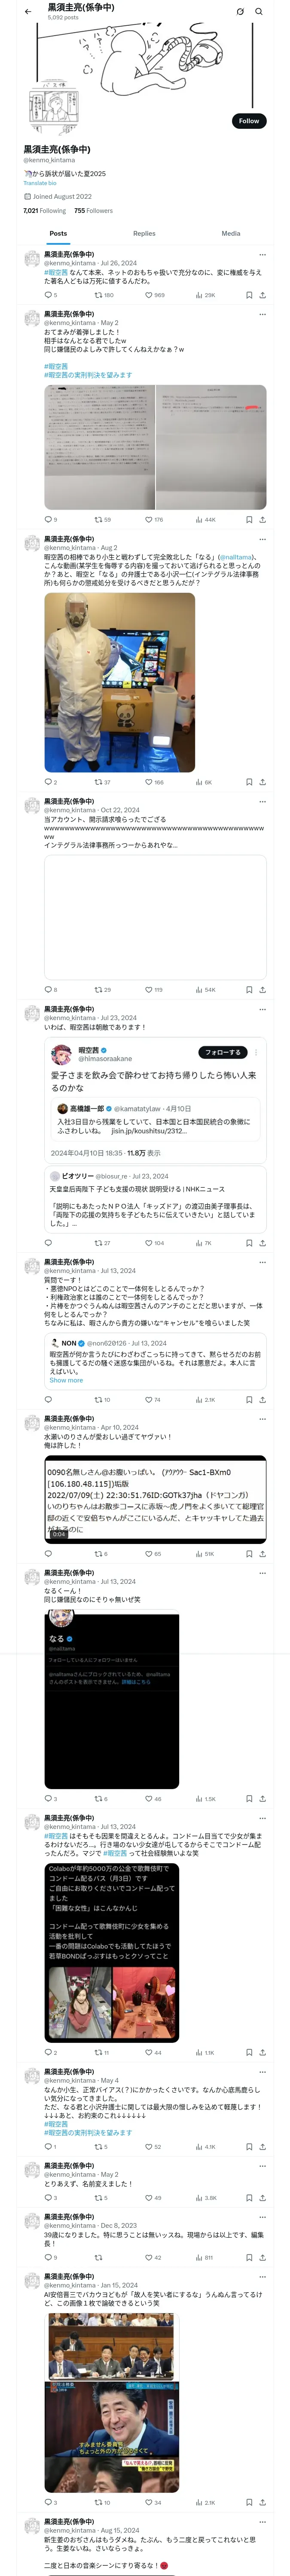The image size is (290, 2576).
Task: Reply to the May 2 lawsuit post
Action: click(50, 520)
